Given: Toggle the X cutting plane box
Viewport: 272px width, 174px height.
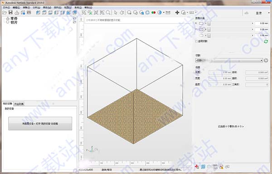Looking at the screenshot, I should point(201,24).
